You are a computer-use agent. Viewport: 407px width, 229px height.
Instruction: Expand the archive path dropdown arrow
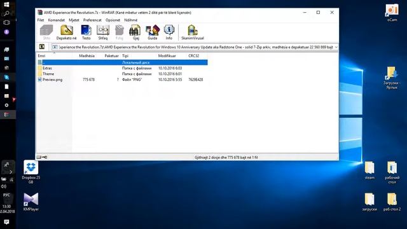336,47
